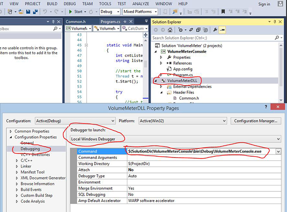The width and height of the screenshot is (287, 212).
Task: Click the Show All Files icon
Action: click(205, 30)
